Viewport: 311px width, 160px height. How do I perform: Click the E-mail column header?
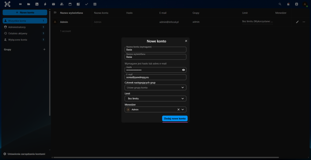[163, 13]
